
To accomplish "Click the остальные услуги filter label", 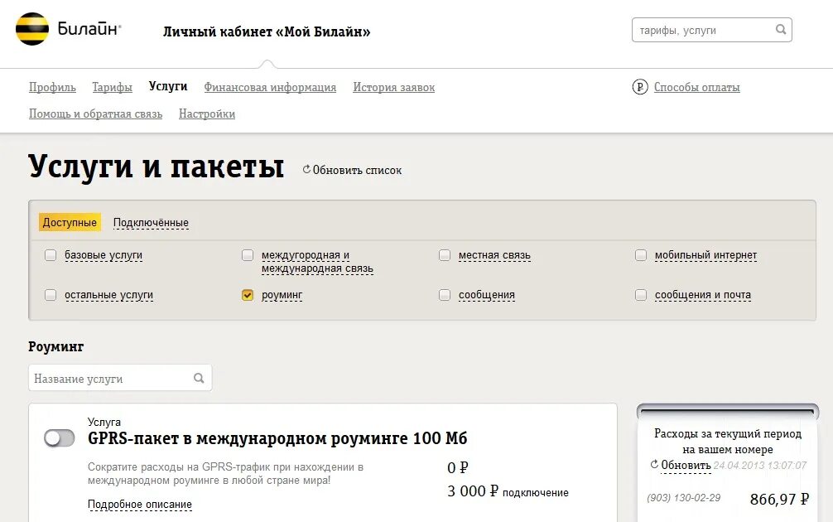I will pyautogui.click(x=109, y=295).
